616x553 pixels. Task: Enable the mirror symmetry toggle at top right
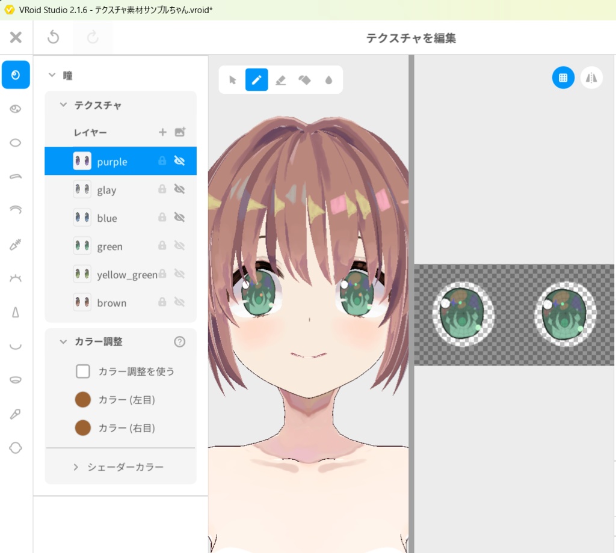(x=592, y=78)
